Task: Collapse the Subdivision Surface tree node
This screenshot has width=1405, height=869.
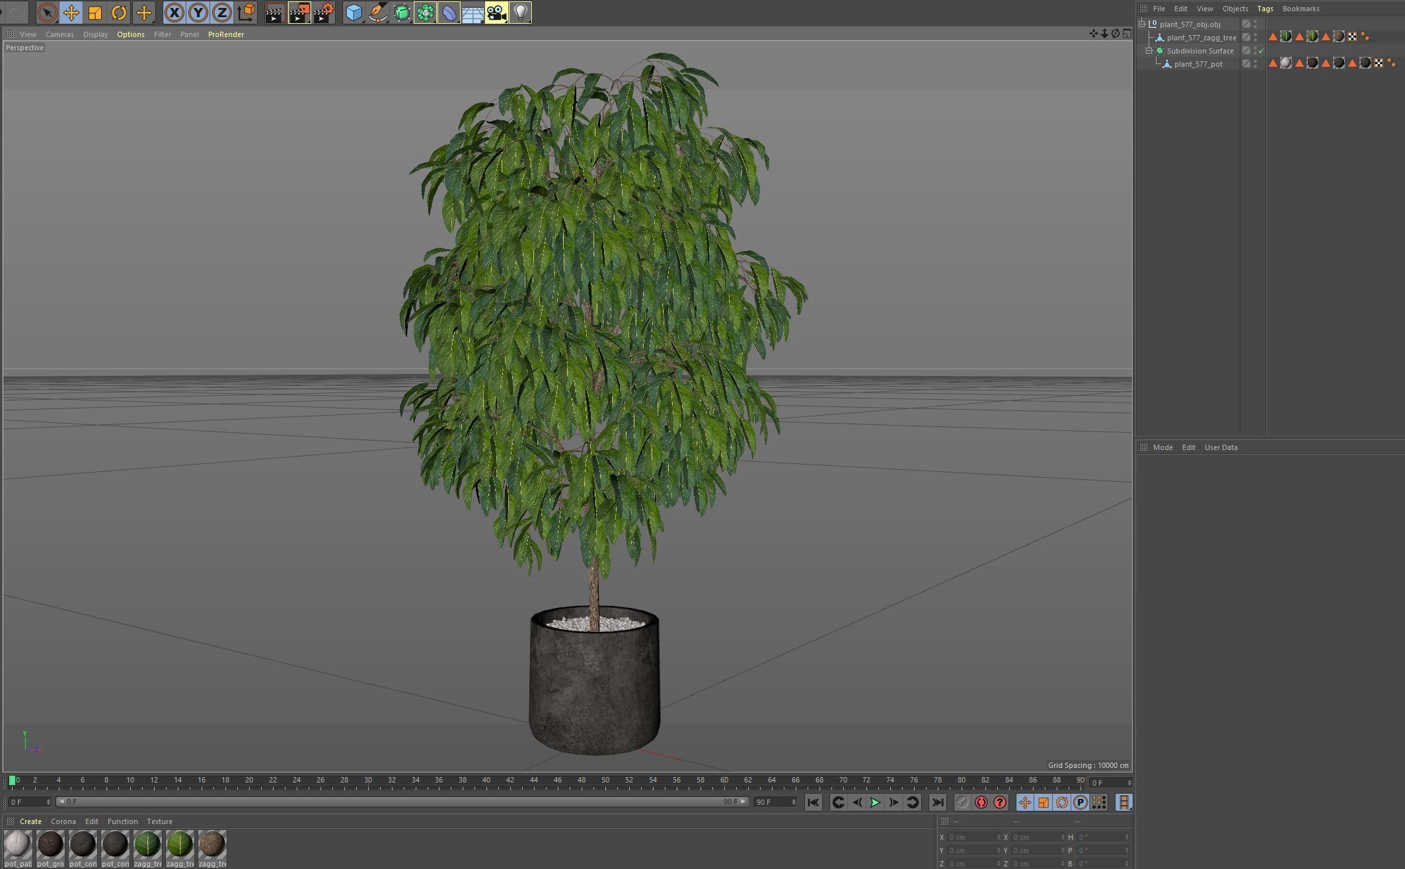Action: pos(1149,51)
